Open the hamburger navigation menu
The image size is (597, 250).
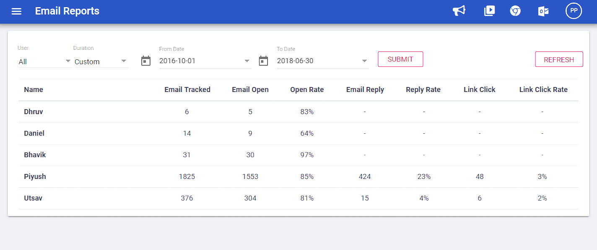point(16,11)
